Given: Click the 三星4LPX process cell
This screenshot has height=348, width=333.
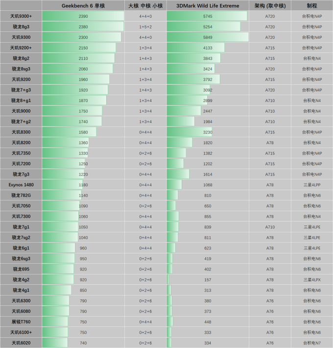Looking at the screenshot, I should click(x=312, y=280).
